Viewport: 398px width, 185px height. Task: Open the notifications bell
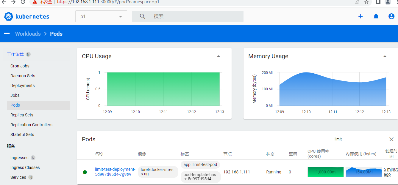click(x=376, y=16)
